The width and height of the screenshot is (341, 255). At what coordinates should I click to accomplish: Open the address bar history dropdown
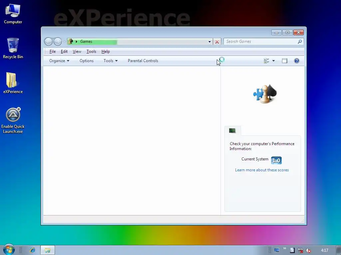tap(209, 42)
